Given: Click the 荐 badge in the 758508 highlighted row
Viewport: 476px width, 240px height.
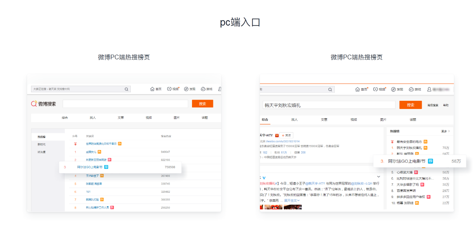Looking at the screenshot, I should [x=106, y=167].
